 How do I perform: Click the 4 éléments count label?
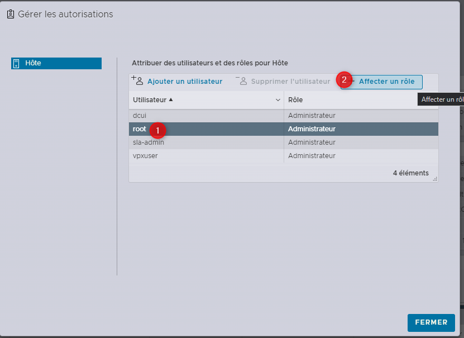click(410, 173)
